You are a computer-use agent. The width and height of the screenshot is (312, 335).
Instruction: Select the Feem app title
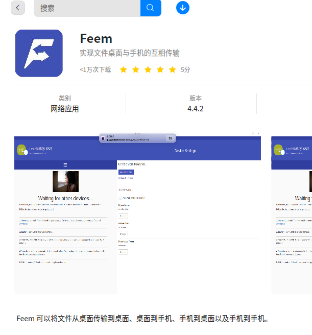pos(96,39)
